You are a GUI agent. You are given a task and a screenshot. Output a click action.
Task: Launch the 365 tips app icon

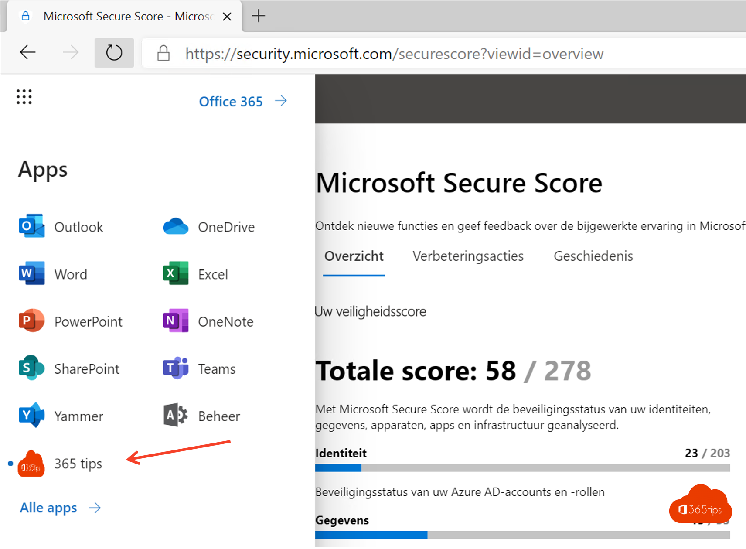[31, 464]
